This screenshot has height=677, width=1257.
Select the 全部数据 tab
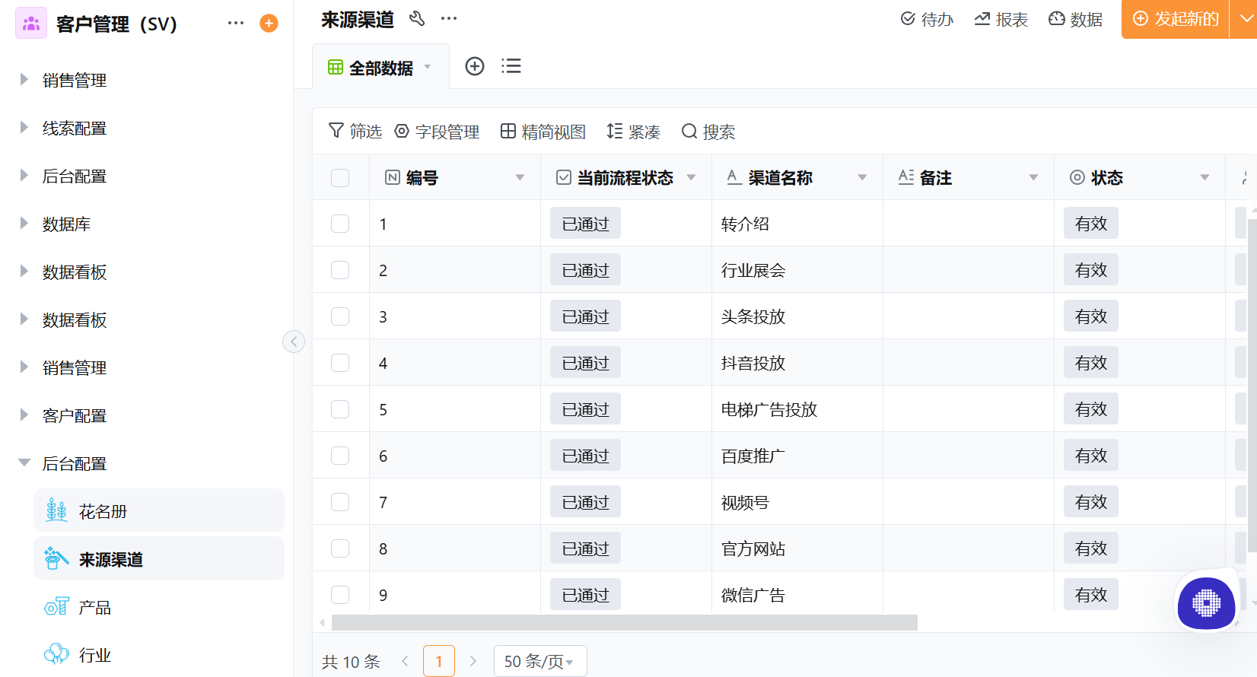(380, 67)
